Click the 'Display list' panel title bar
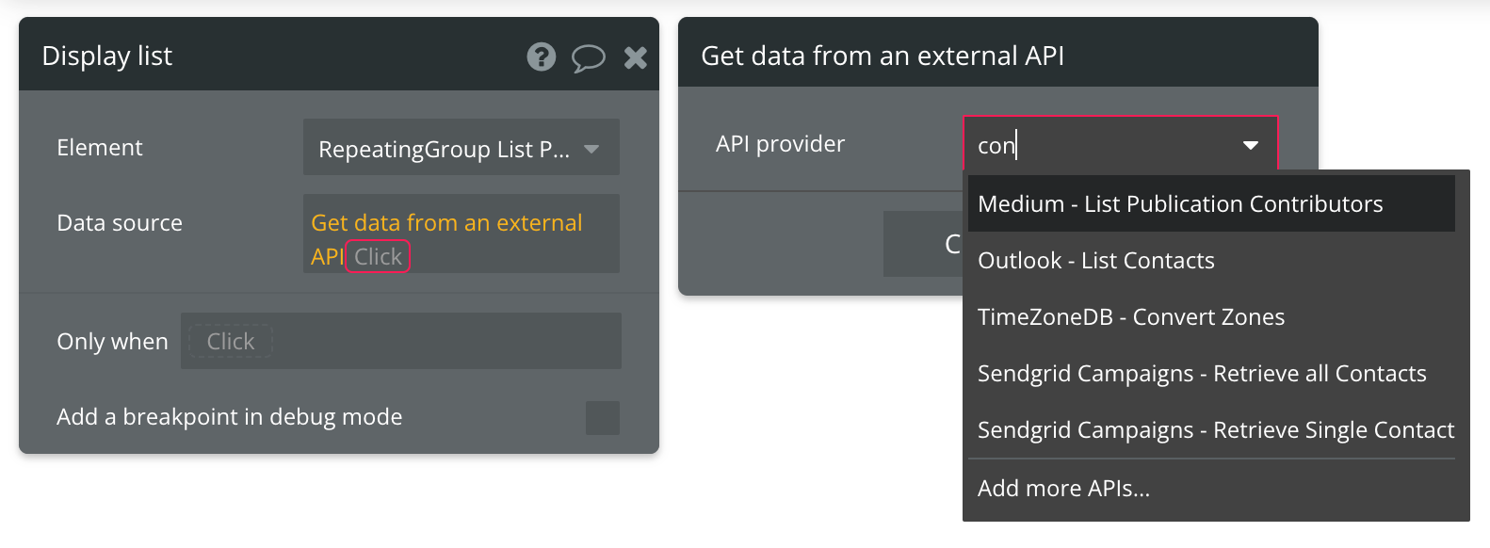The image size is (1490, 548). [x=283, y=56]
